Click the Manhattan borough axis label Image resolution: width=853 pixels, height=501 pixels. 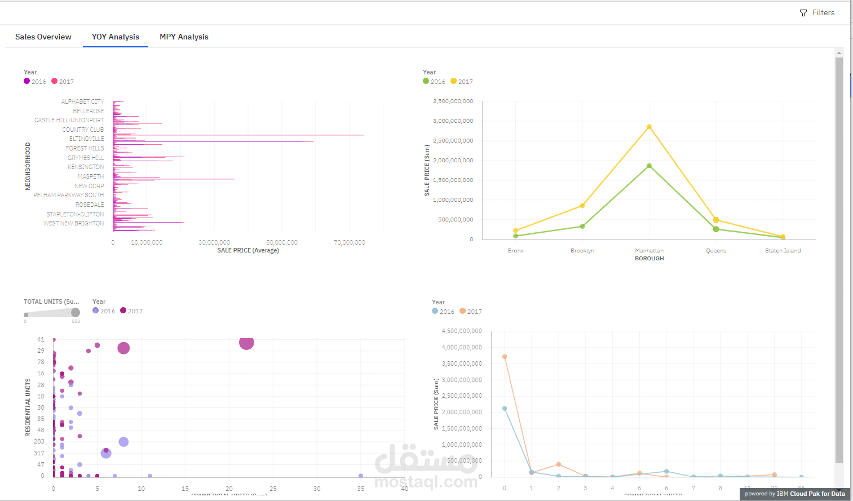[x=649, y=250]
